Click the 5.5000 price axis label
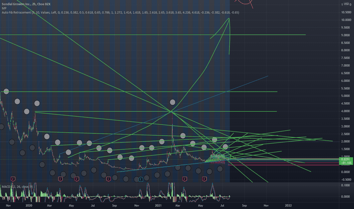The width and height of the screenshot is (354, 209). coord(346,88)
